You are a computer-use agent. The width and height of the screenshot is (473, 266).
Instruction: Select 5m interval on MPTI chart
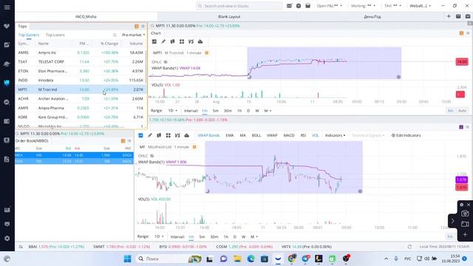coord(215,111)
